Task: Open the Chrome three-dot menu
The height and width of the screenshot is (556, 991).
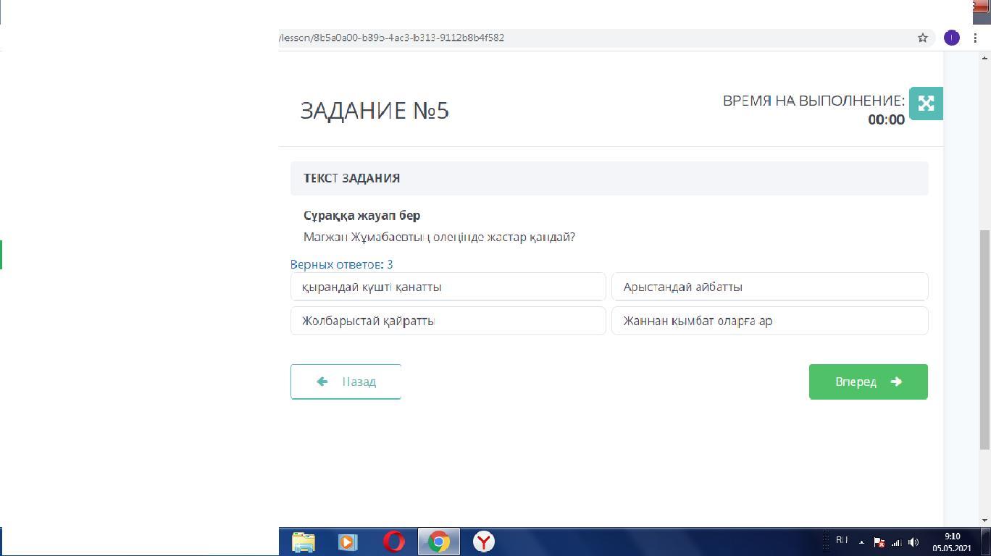Action: point(975,38)
